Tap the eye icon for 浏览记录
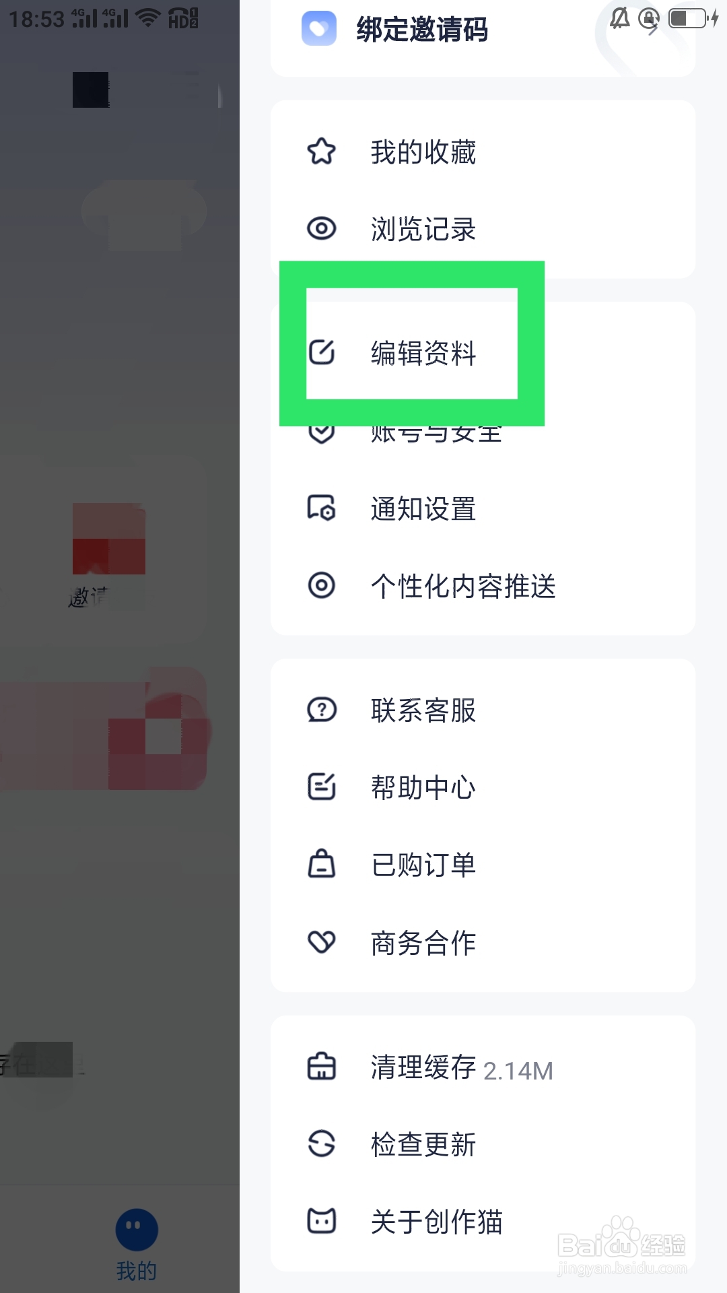This screenshot has width=727, height=1293. point(321,228)
